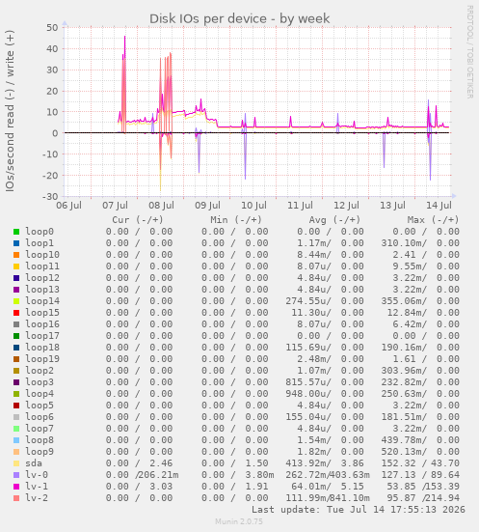Image resolution: width=479 pixels, height=532 pixels.
Task: Click the 'loop15' legend label
Action: (x=42, y=313)
